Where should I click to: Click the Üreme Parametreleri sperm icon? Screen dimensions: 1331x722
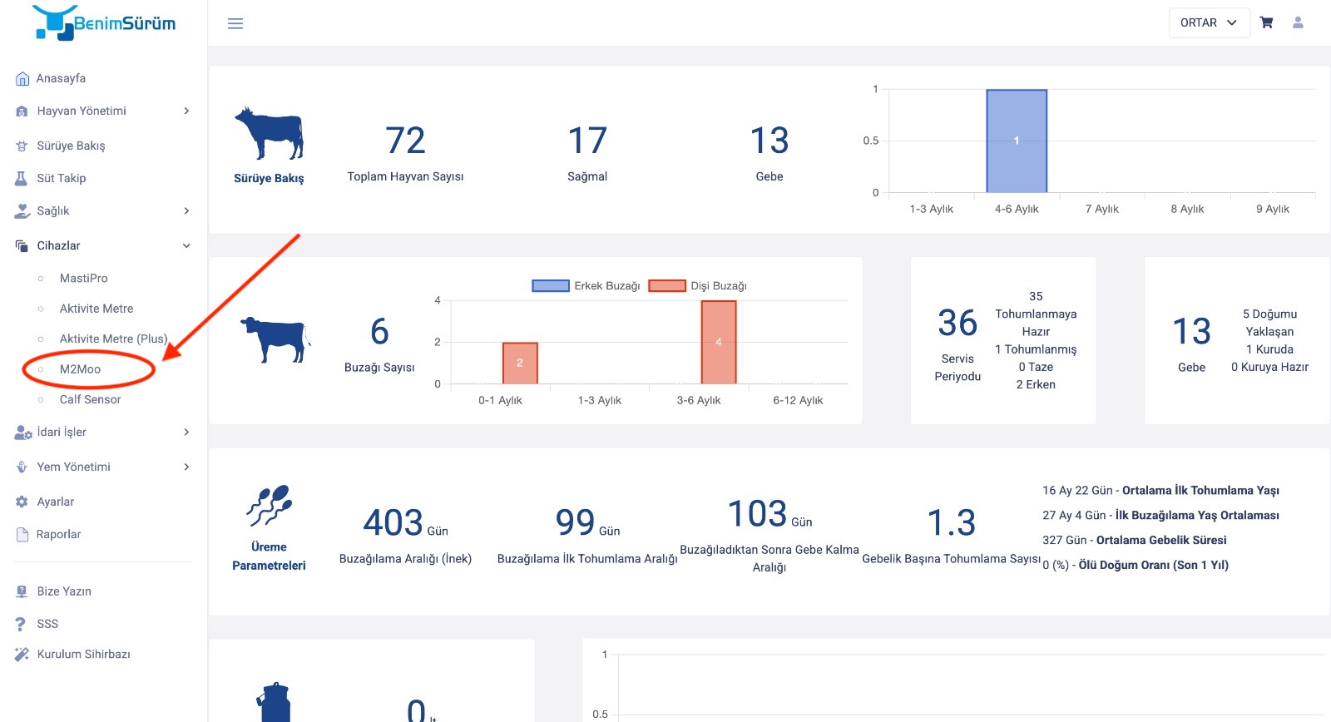(x=269, y=506)
